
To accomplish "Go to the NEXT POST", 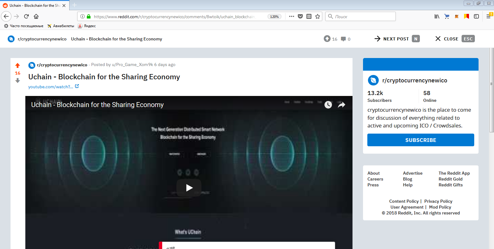I will pos(397,39).
